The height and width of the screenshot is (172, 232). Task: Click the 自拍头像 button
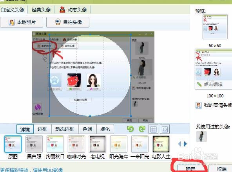coord(68,22)
